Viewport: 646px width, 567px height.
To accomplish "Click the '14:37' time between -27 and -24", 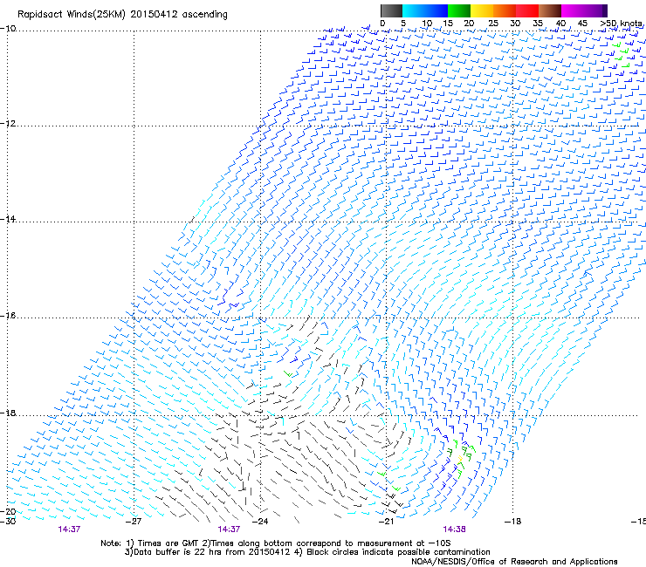I will point(229,529).
